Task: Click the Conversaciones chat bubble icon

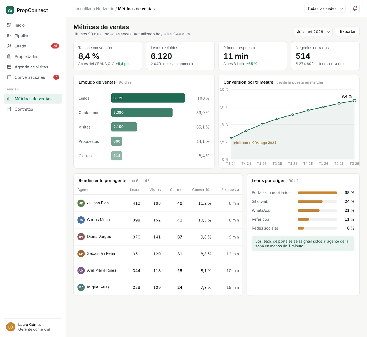Action: click(x=9, y=77)
